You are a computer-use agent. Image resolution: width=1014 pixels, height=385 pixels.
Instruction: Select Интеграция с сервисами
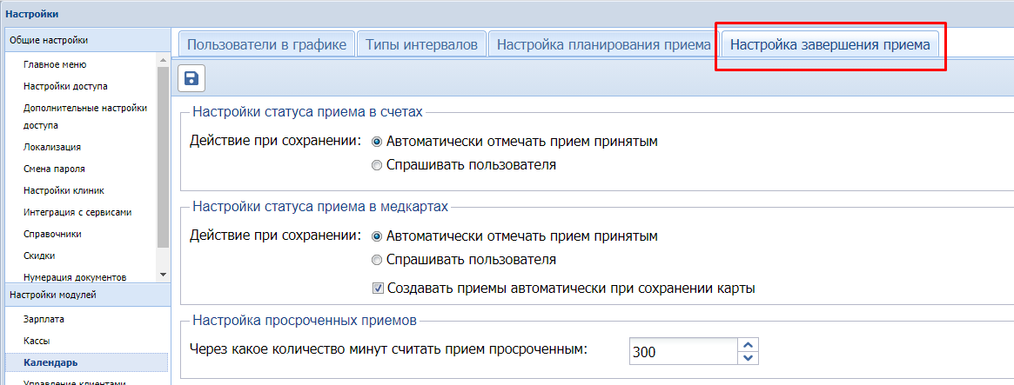77,212
